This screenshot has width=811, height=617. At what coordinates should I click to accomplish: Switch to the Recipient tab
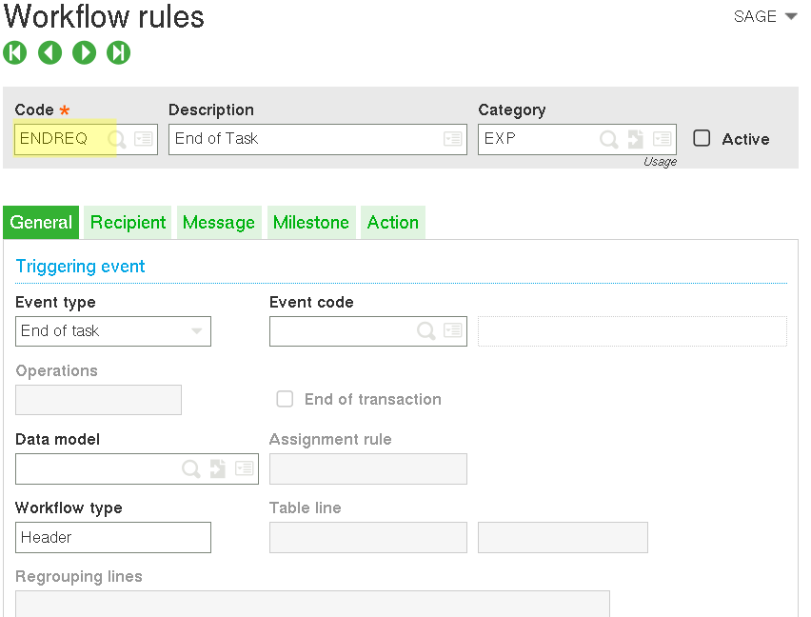(x=127, y=222)
